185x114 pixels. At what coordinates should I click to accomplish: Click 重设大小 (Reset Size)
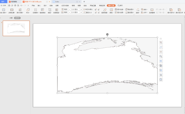(x=88, y=12)
